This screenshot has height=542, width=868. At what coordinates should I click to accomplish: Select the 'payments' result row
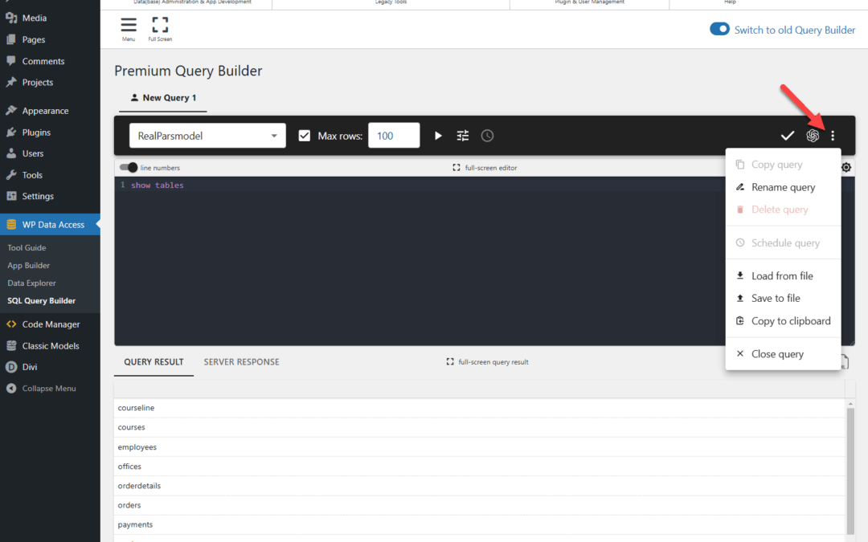(x=479, y=524)
